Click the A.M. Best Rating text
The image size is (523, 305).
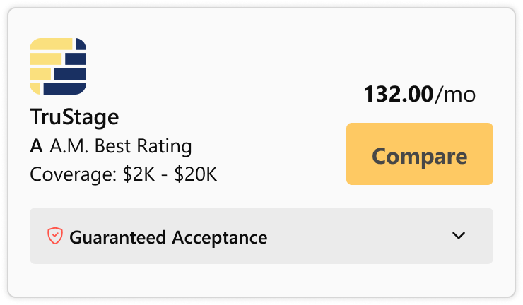click(x=121, y=146)
